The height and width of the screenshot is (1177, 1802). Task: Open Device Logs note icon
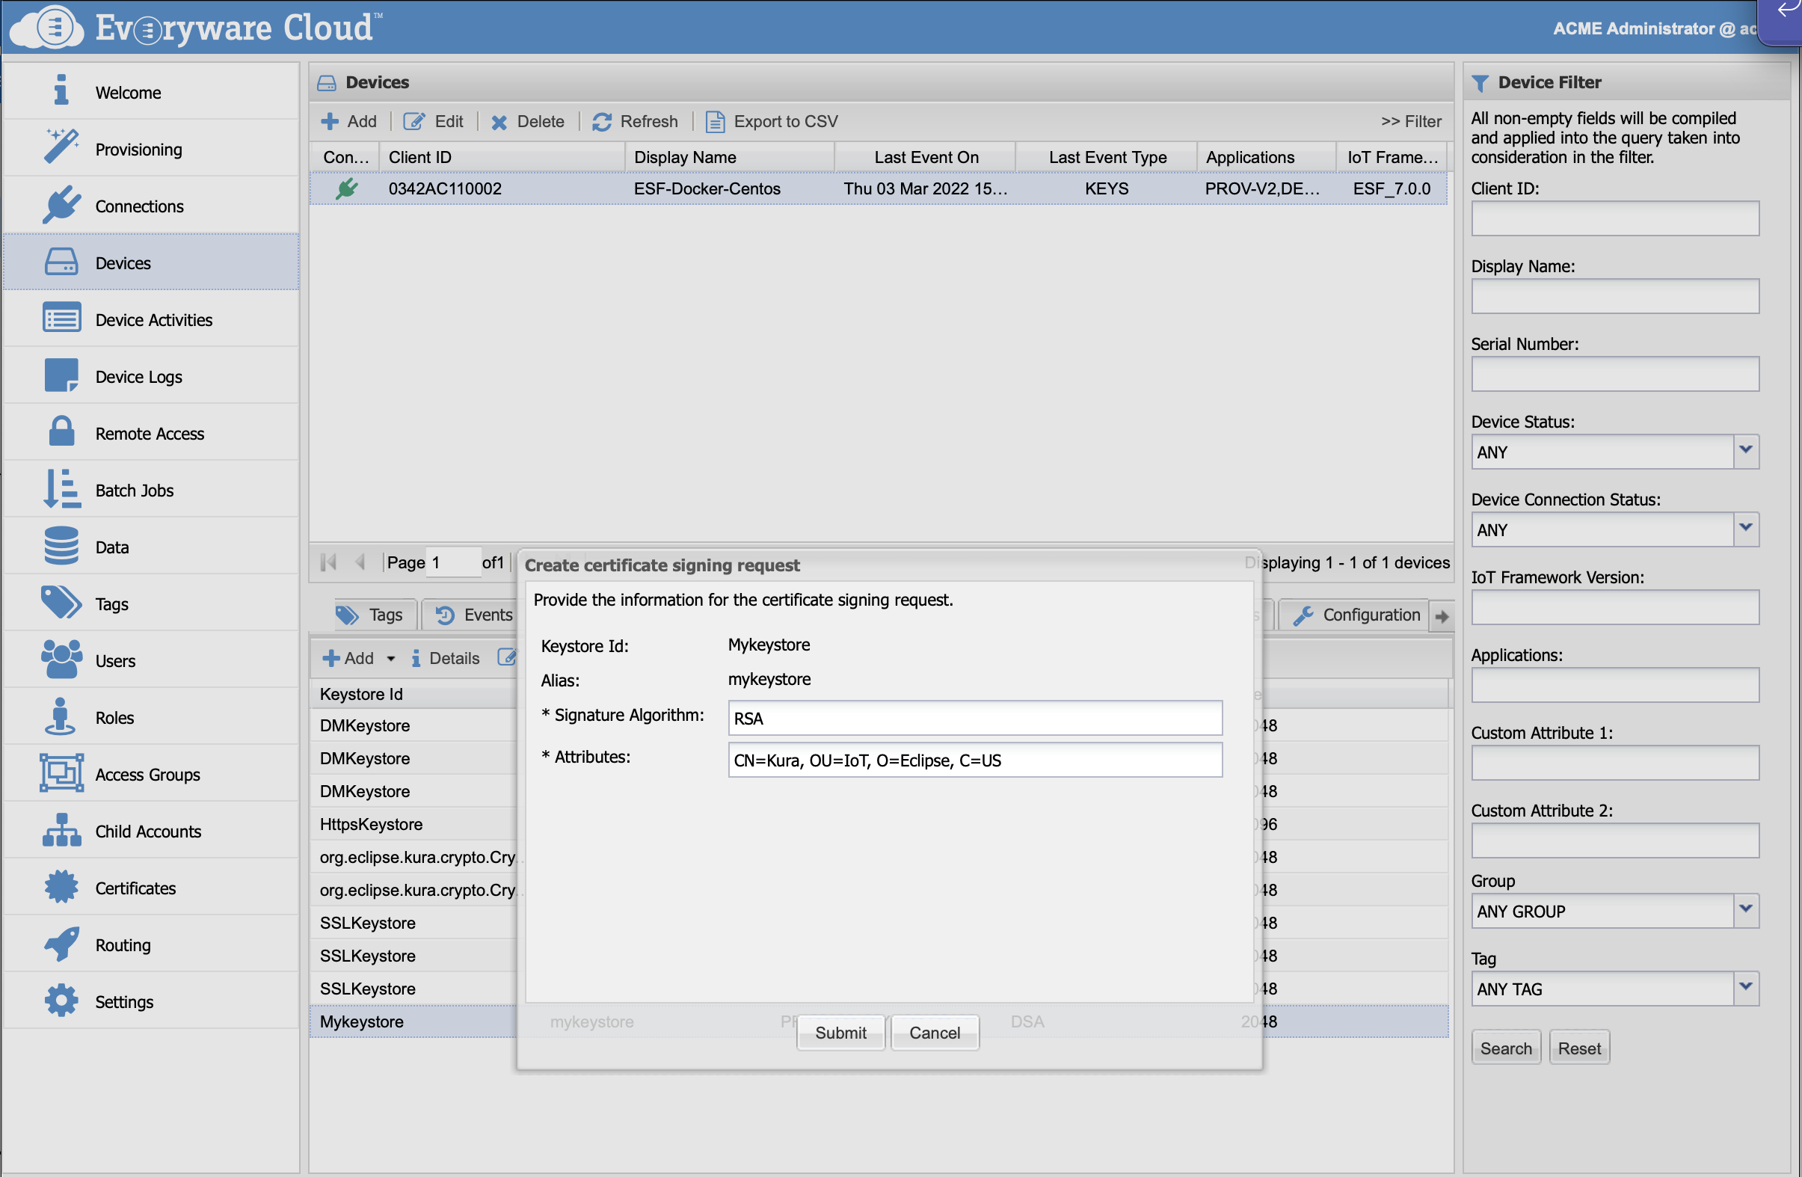coord(61,375)
